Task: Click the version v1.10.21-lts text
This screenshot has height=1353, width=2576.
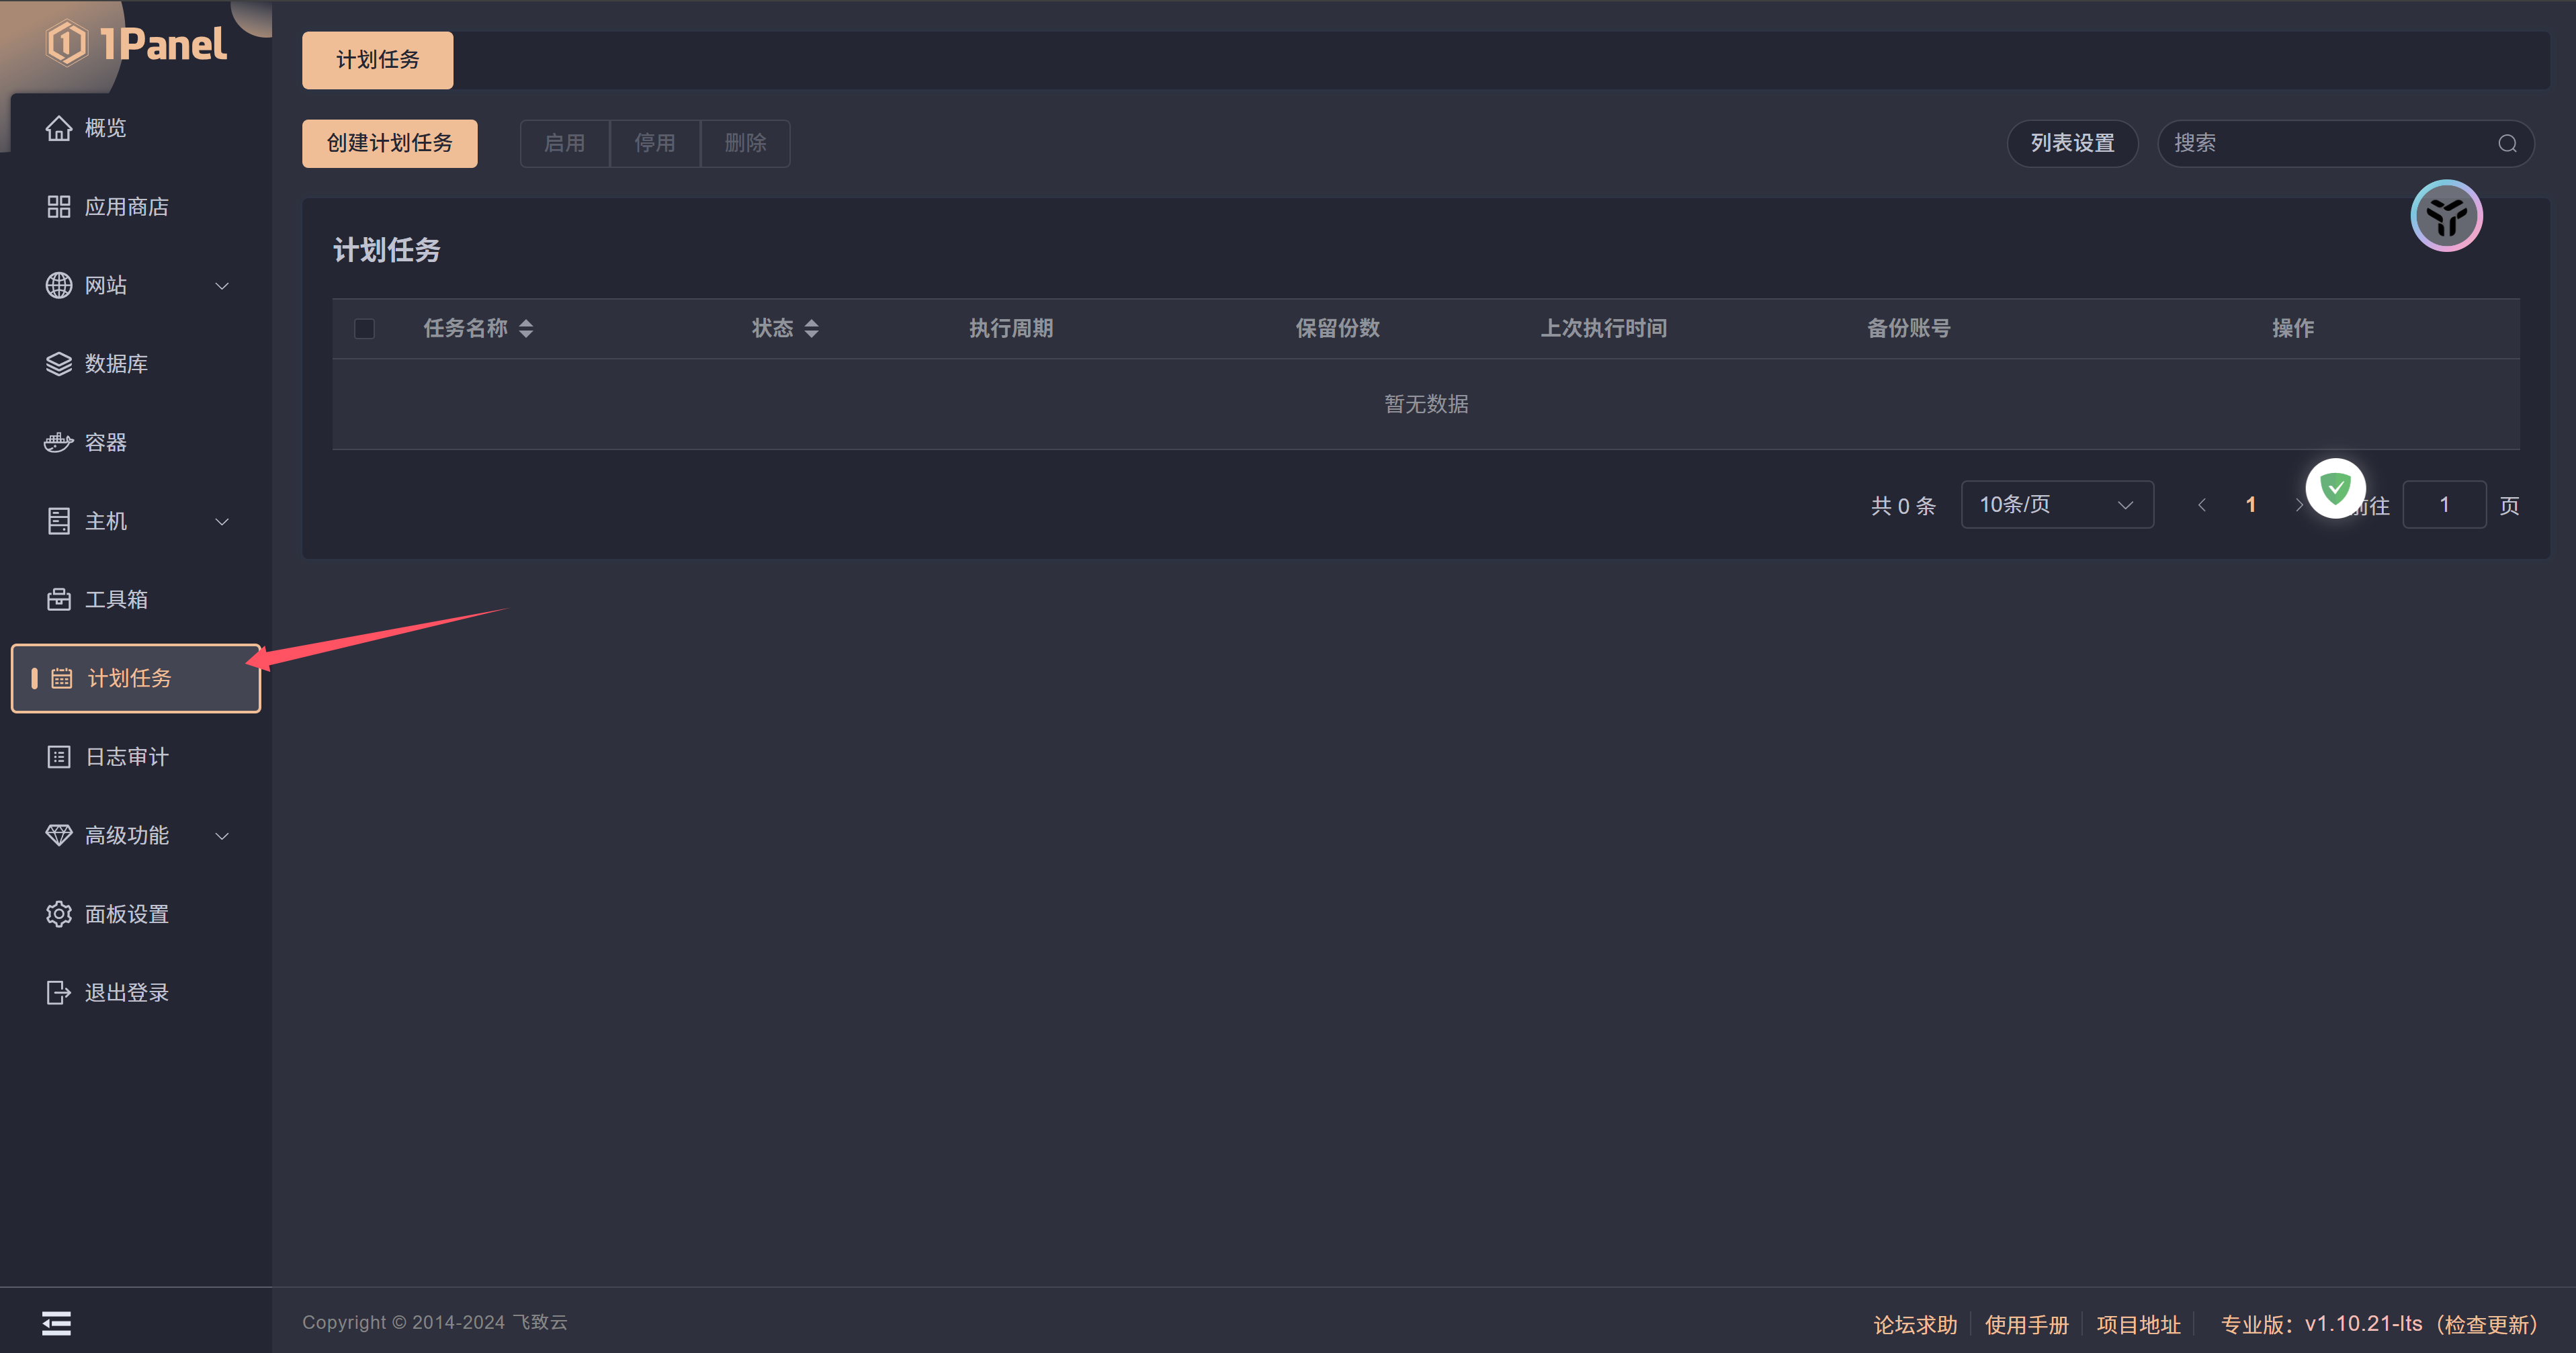Action: [x=2363, y=1324]
